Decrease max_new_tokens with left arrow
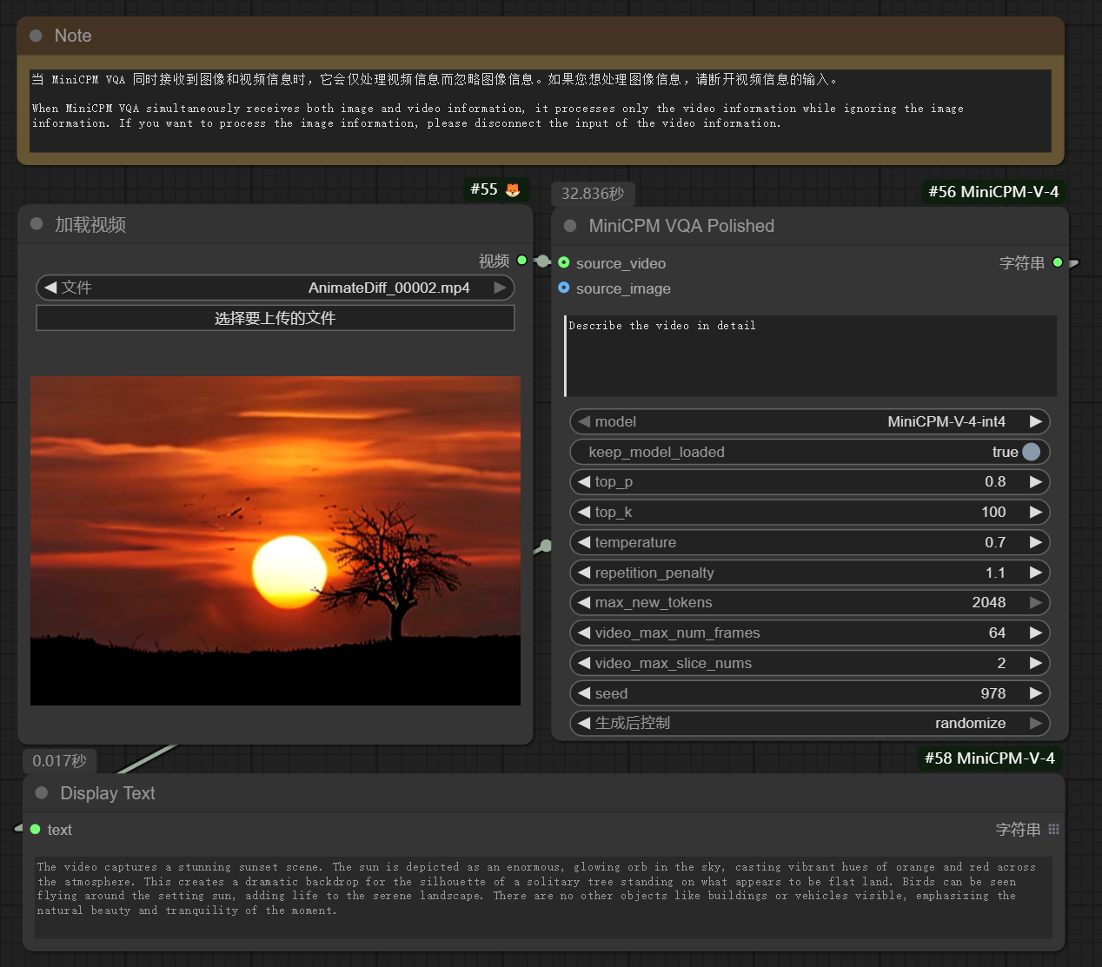Image resolution: width=1102 pixels, height=967 pixels. pos(584,602)
